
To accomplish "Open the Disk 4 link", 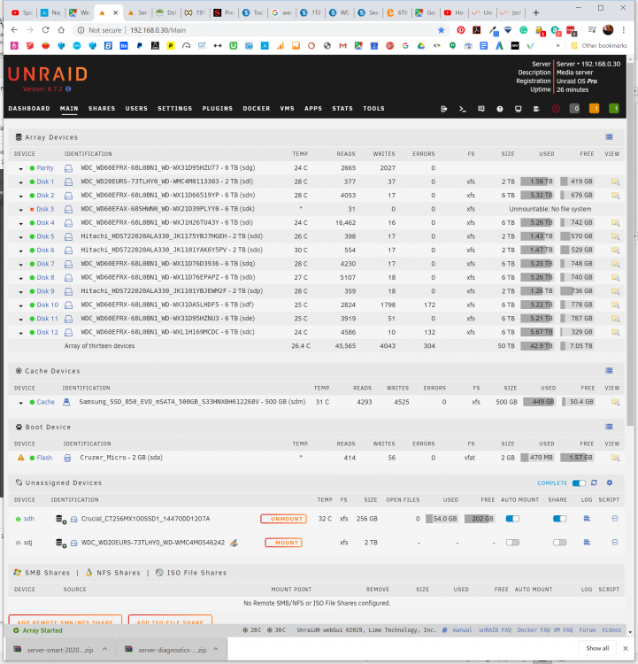I will click(45, 223).
